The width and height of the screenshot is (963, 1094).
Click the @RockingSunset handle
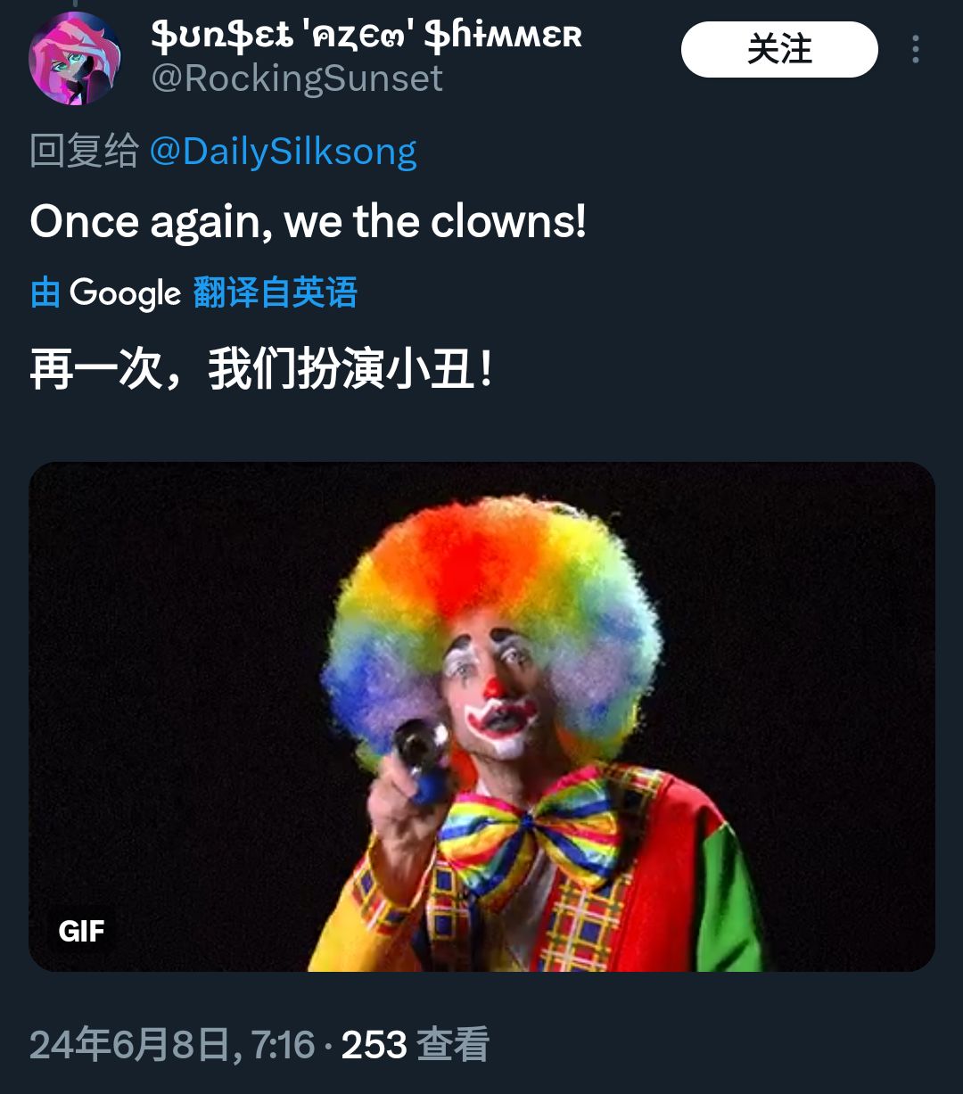click(x=296, y=78)
